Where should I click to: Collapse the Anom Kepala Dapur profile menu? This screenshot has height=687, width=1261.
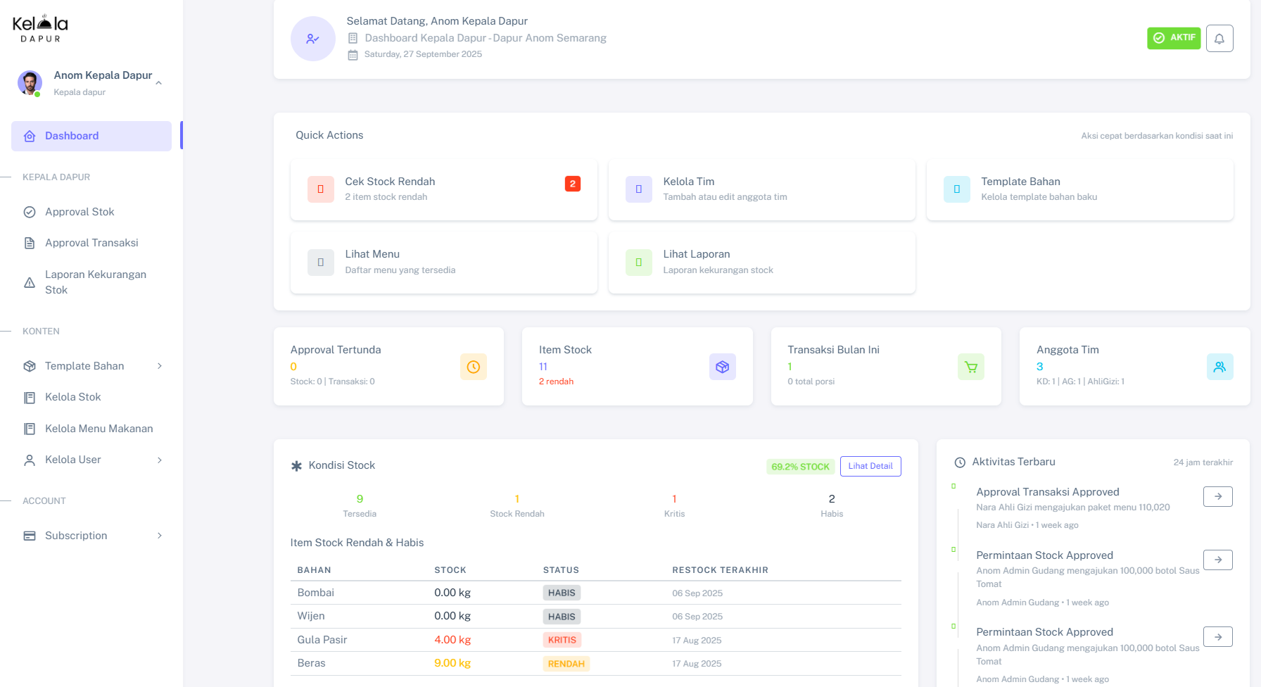coord(159,83)
